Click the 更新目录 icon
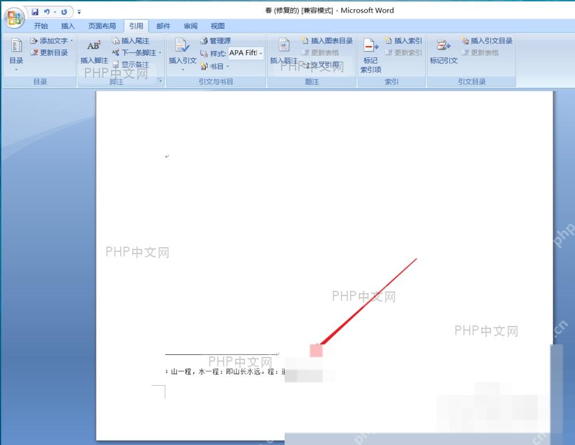 [34, 52]
